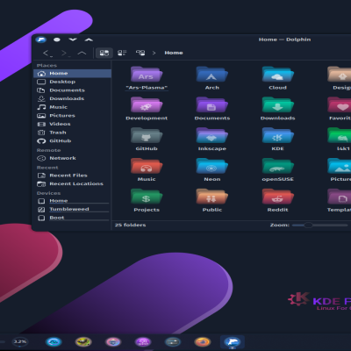Click the breadcrumb chevron before Home
The height and width of the screenshot is (351, 351).
pos(154,53)
